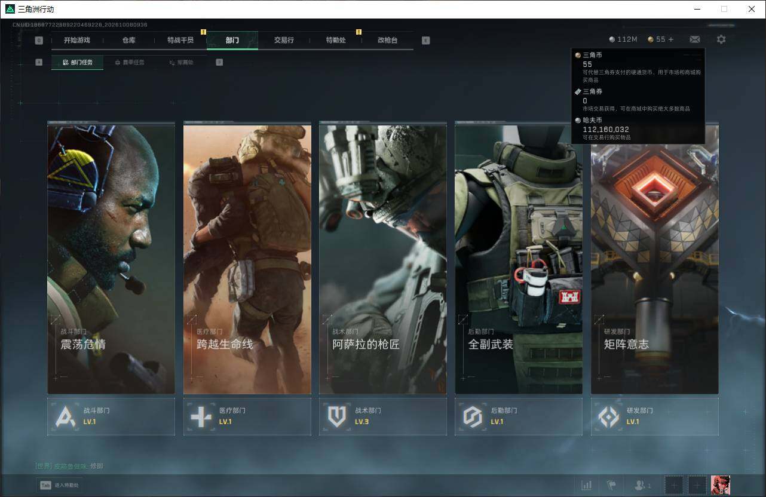The image size is (766, 497).
Task: Click the Delta Force logo in title bar
Action: click(10, 9)
